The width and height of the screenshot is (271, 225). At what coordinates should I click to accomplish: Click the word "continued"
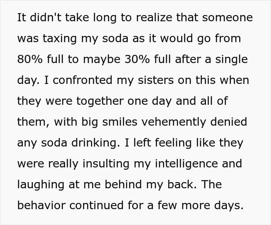click(96, 205)
